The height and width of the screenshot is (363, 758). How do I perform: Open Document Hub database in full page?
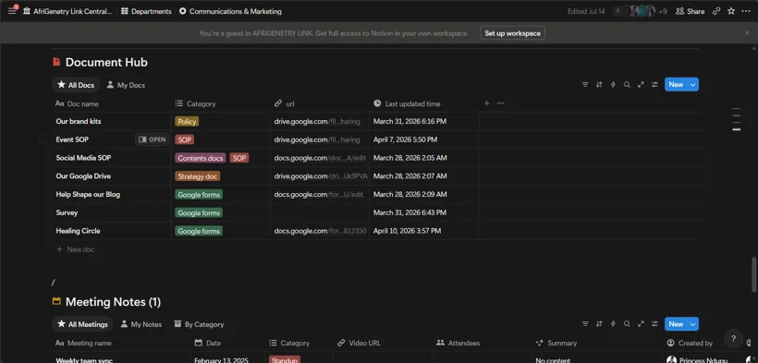pyautogui.click(x=641, y=85)
